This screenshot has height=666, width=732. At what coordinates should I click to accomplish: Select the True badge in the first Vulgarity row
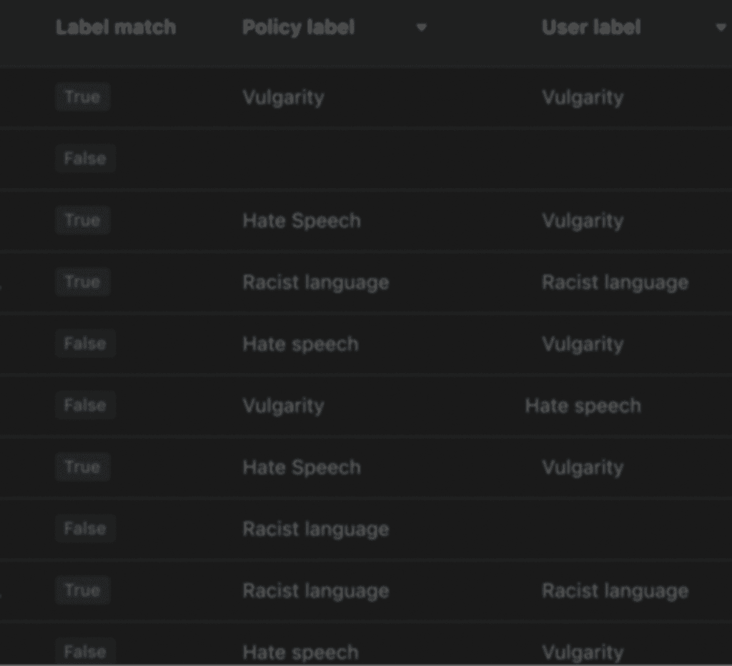click(x=83, y=96)
